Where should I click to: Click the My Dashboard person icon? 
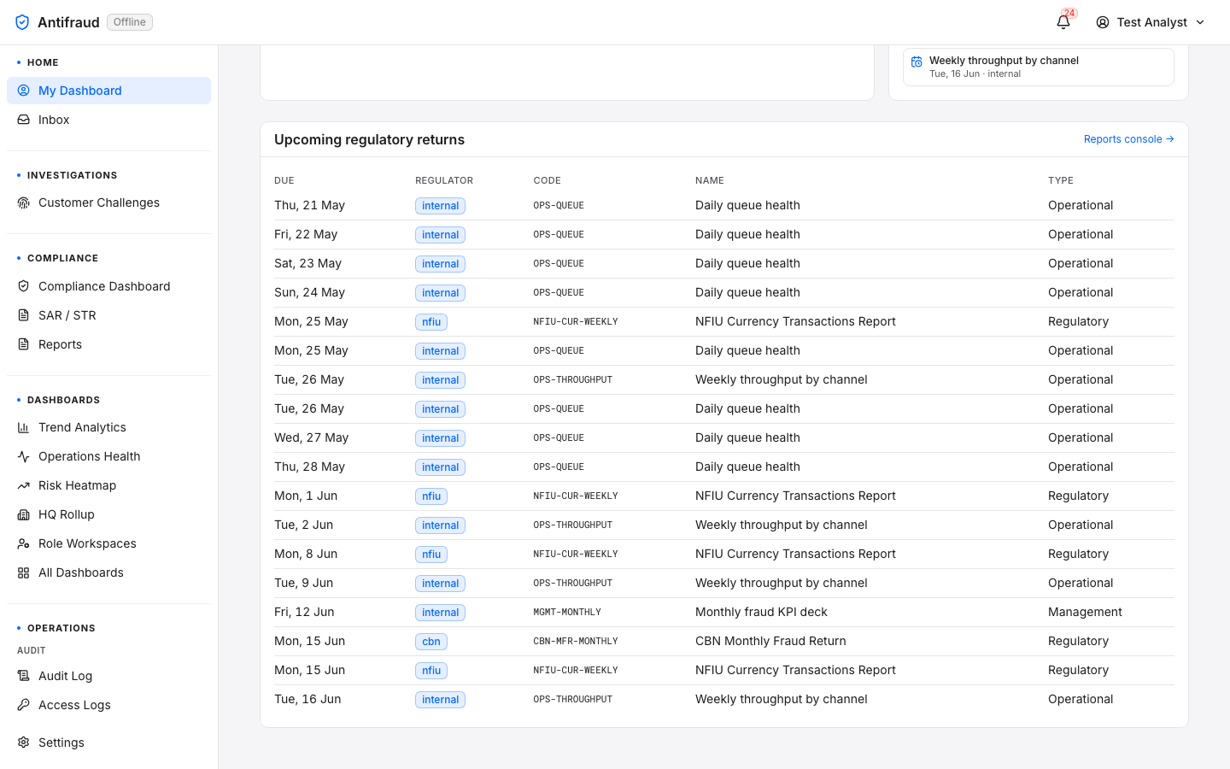pyautogui.click(x=24, y=91)
